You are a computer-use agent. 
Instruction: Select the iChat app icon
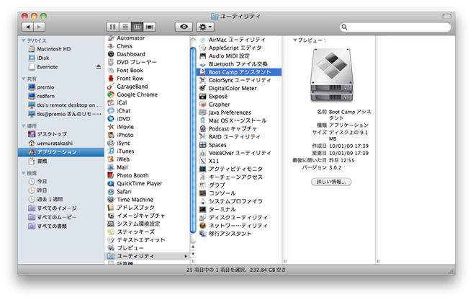tap(111, 111)
